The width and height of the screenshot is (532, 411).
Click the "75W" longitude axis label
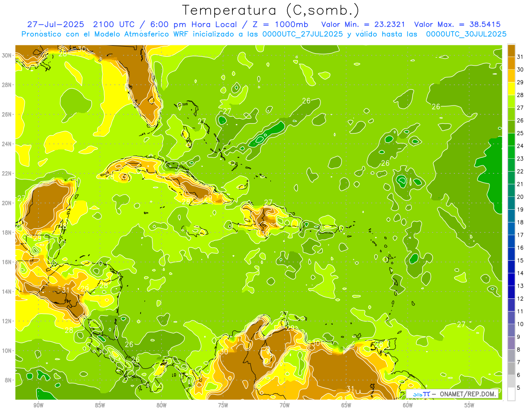tap(223, 405)
